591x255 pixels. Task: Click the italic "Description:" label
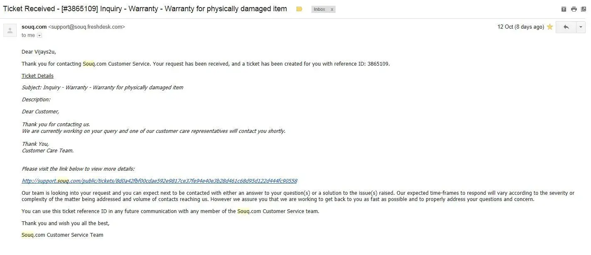36,100
